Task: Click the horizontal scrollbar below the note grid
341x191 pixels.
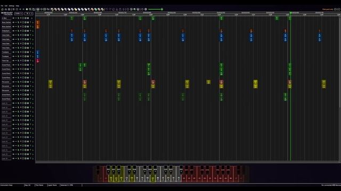Action: click(186, 162)
